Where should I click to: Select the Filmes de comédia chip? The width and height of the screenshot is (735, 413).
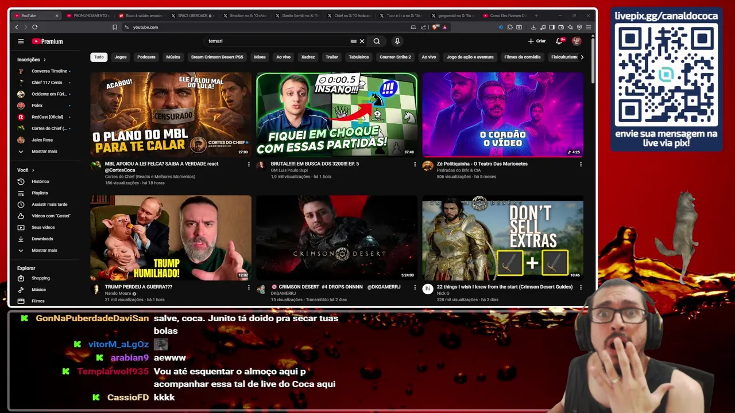[x=522, y=57]
